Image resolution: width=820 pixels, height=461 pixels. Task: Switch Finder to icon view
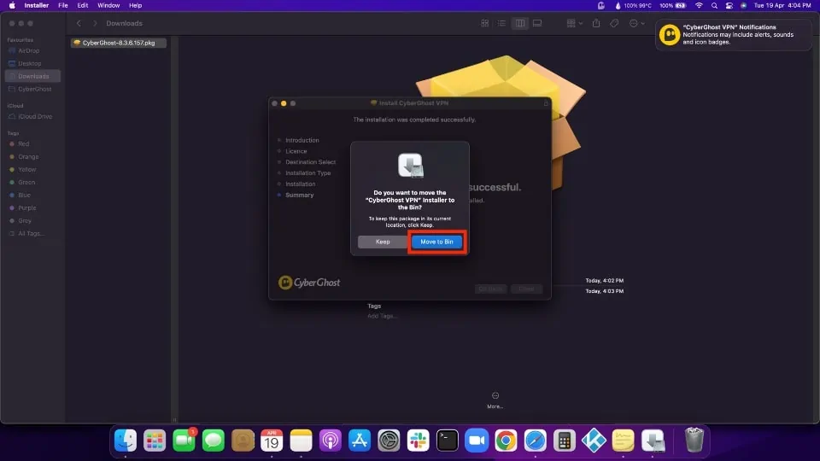click(485, 23)
